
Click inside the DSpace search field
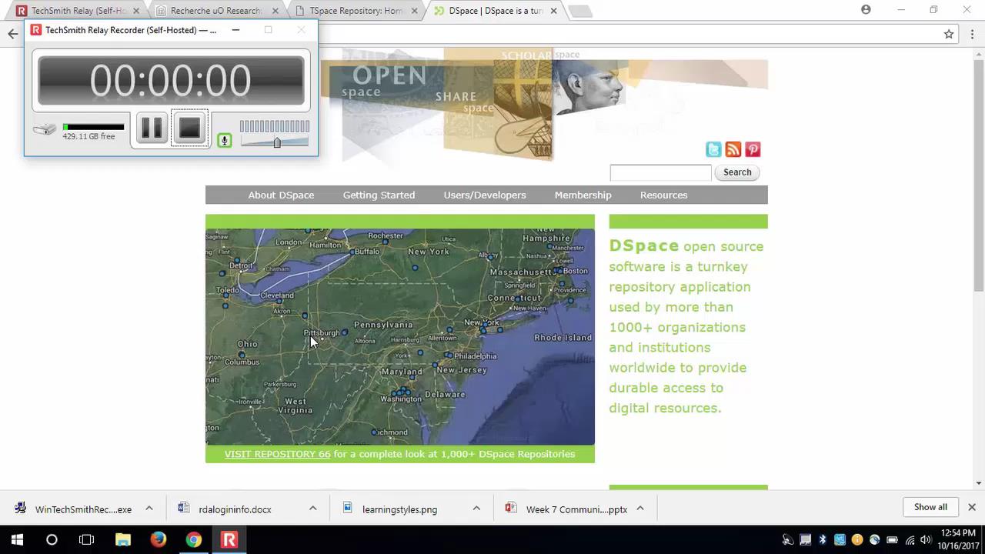point(659,172)
